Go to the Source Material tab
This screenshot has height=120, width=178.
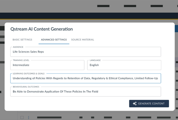[x=83, y=40]
